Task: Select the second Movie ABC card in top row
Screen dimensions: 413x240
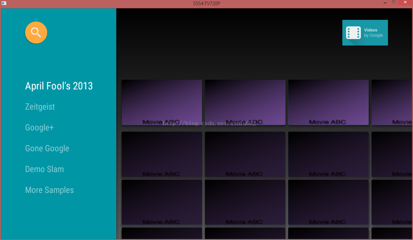Action: [245, 102]
